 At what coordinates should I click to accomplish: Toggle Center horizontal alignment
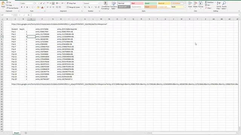[x=50, y=7]
